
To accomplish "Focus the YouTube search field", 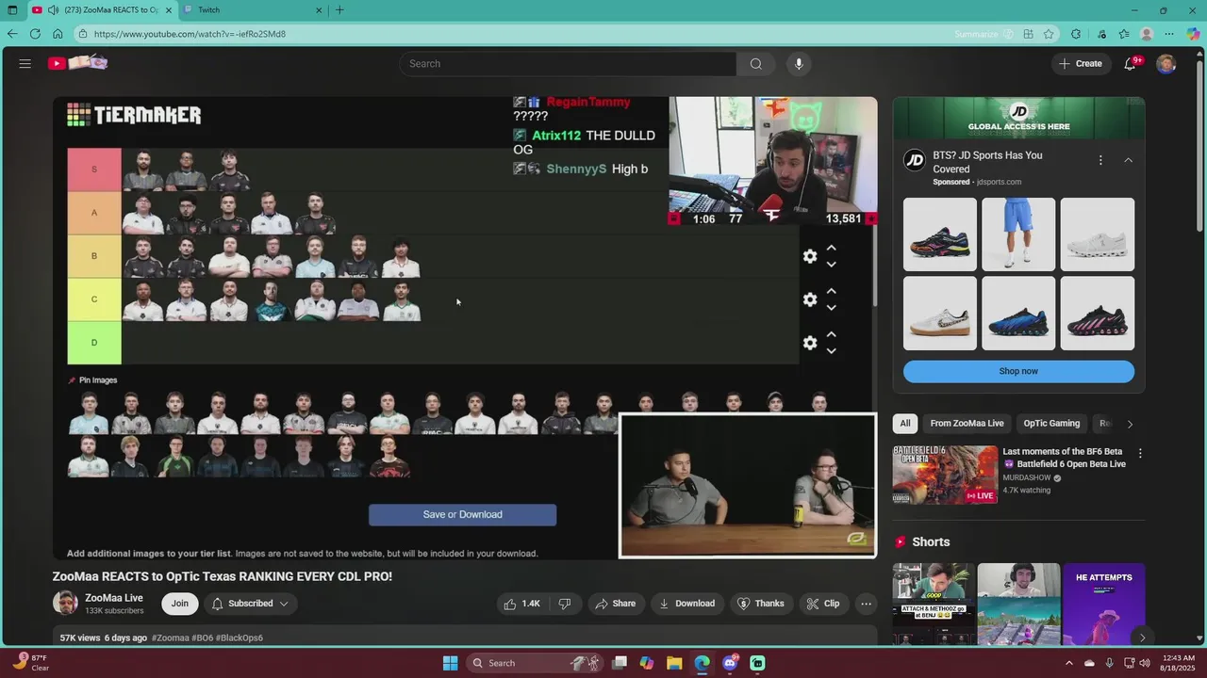I will [x=568, y=63].
